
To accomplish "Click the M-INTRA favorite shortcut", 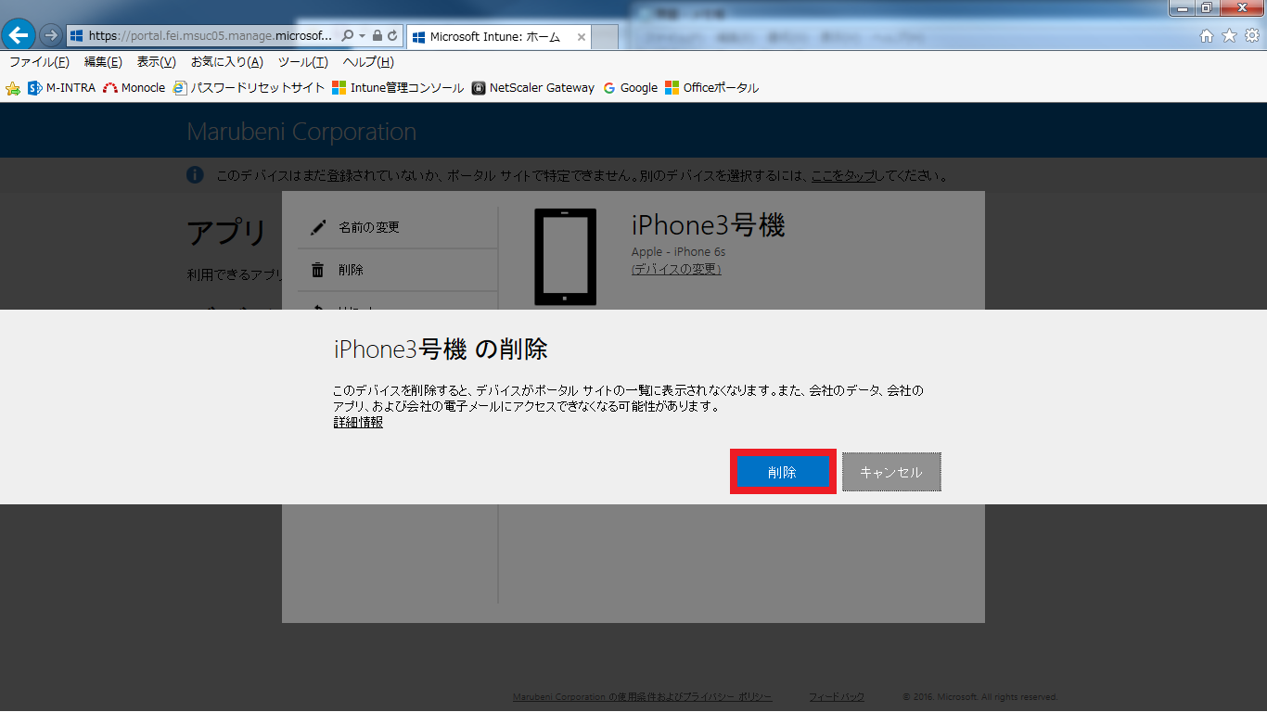I will click(59, 88).
